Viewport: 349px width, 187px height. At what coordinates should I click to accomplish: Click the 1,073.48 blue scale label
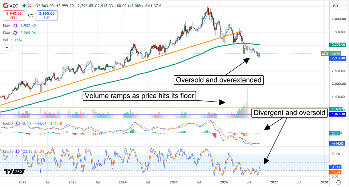pyautogui.click(x=338, y=114)
